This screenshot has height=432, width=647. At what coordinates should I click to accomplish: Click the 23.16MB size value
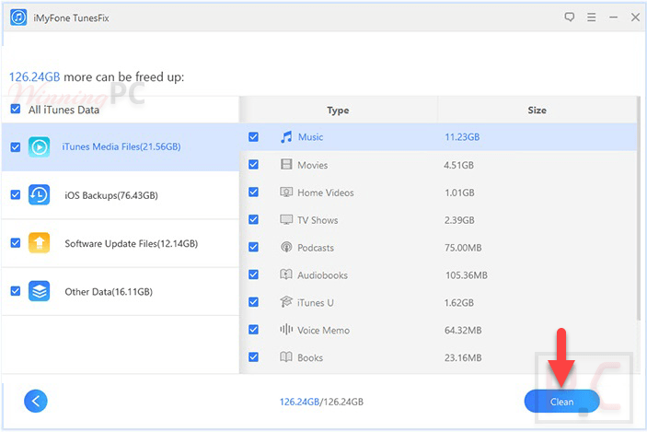[x=463, y=357]
